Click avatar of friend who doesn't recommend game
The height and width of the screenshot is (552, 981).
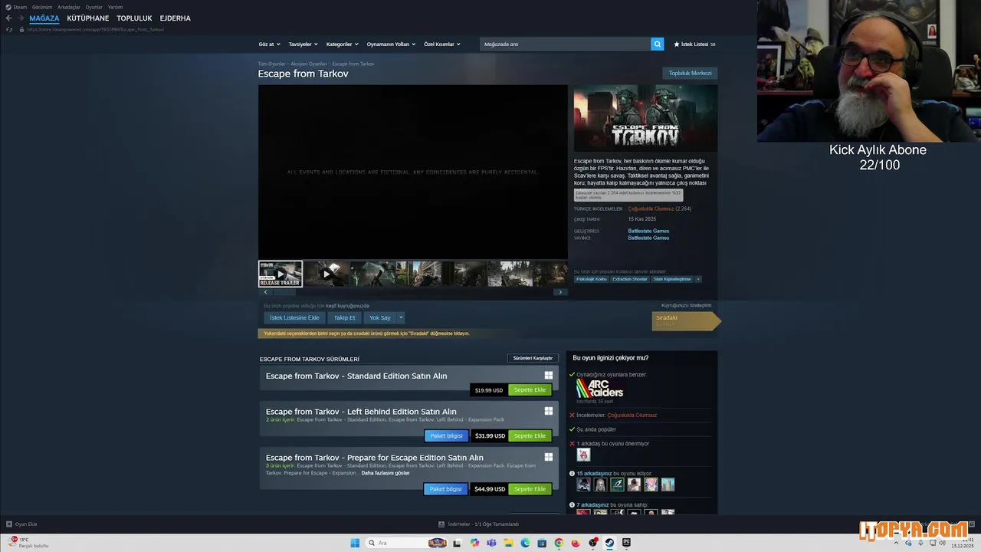[583, 455]
